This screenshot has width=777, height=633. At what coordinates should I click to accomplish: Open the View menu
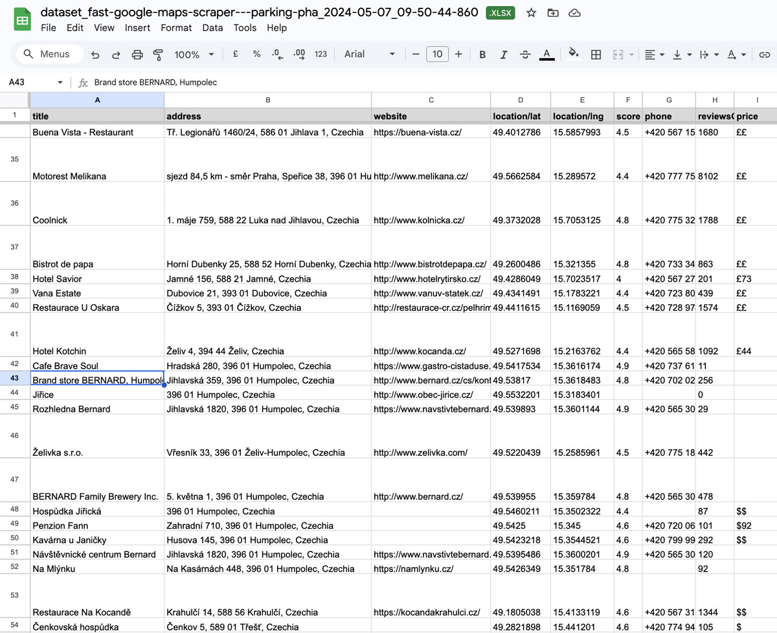(x=104, y=28)
